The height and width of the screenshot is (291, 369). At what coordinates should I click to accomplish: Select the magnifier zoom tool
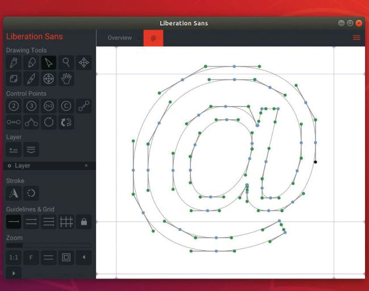click(66, 62)
